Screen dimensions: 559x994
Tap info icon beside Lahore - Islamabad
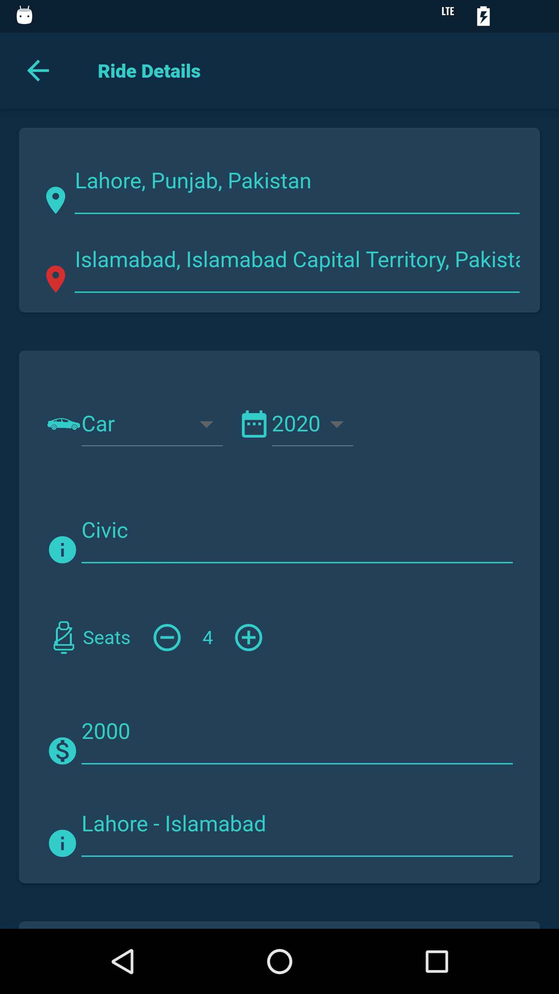coord(62,843)
